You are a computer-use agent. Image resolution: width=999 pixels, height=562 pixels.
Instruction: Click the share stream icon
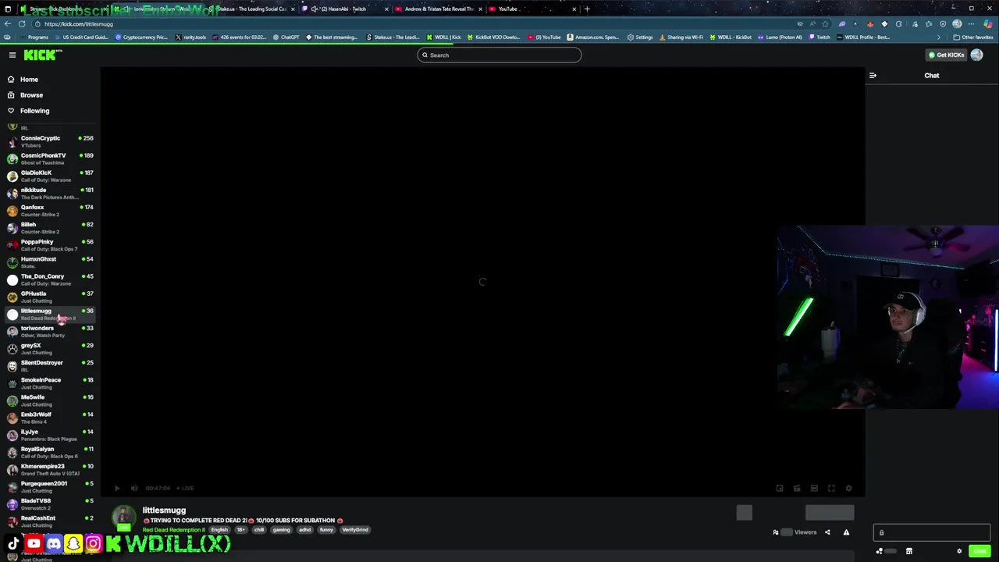coord(827,532)
